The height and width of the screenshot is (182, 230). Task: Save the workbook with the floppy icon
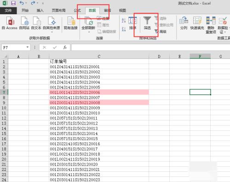pos(13,3)
